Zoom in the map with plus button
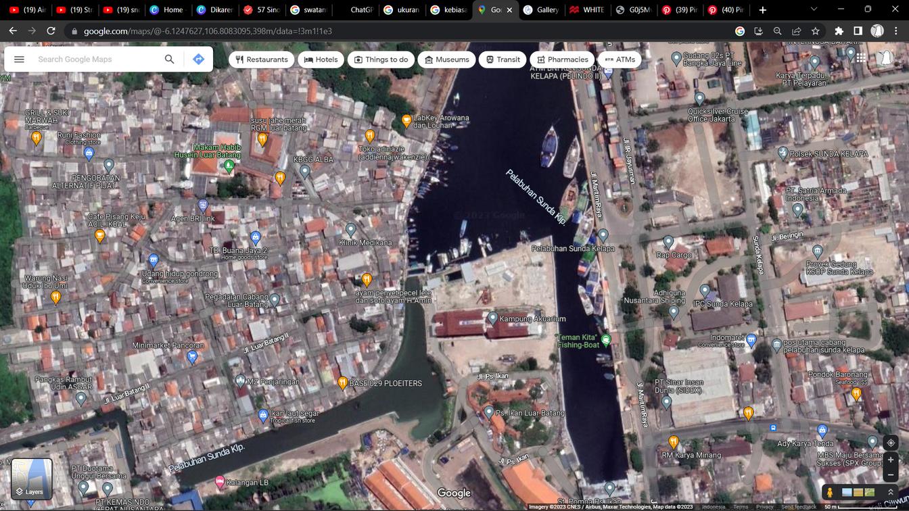Image resolution: width=909 pixels, height=511 pixels. 891,460
